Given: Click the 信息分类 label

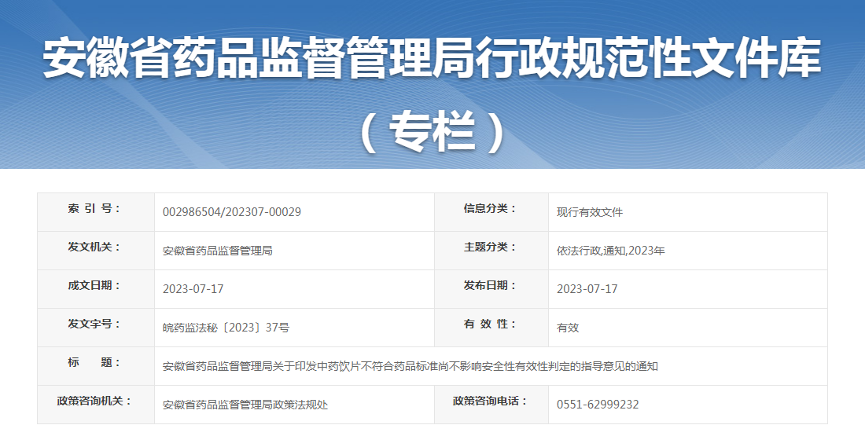Looking at the screenshot, I should [490, 208].
